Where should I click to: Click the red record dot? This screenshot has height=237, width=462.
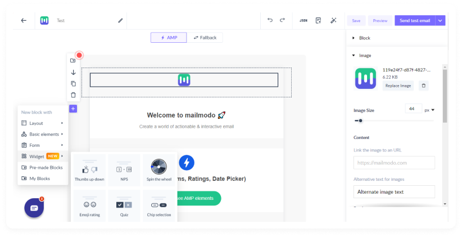click(79, 55)
